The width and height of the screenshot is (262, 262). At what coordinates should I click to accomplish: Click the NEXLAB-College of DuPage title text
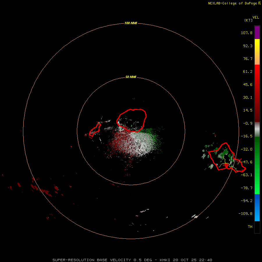coord(232,3)
